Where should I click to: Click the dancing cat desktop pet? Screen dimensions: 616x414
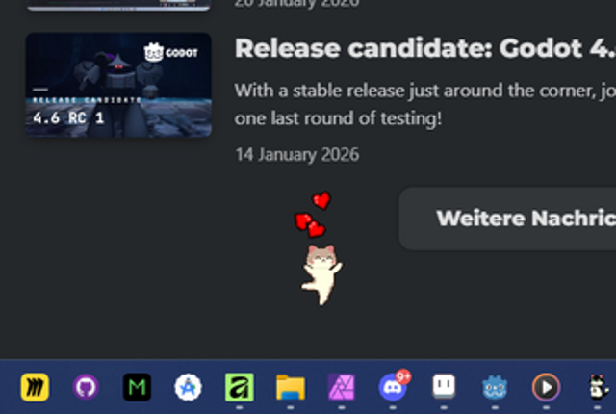[x=321, y=275]
